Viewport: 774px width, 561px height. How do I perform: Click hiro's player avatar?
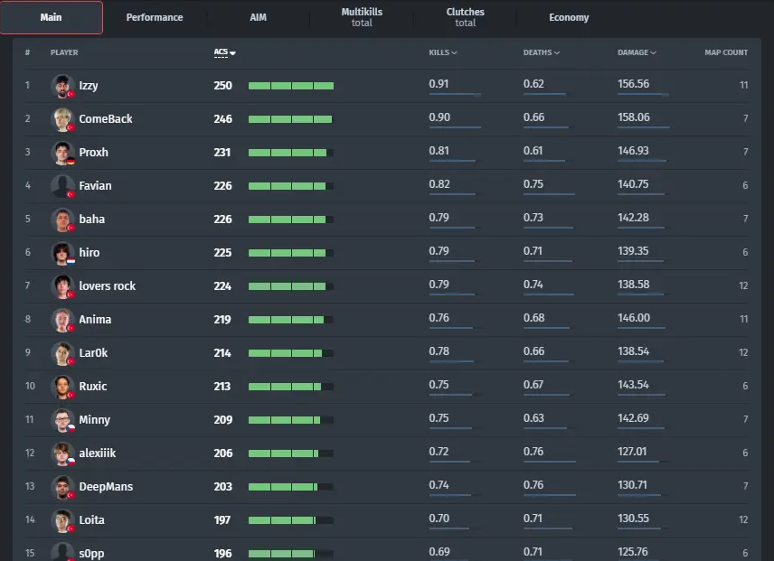coord(62,253)
